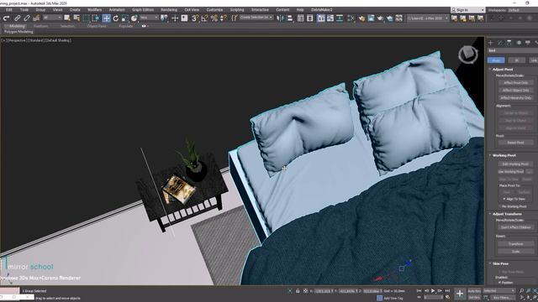Toggle Window/Crossing selection mode

pyautogui.click(x=96, y=18)
